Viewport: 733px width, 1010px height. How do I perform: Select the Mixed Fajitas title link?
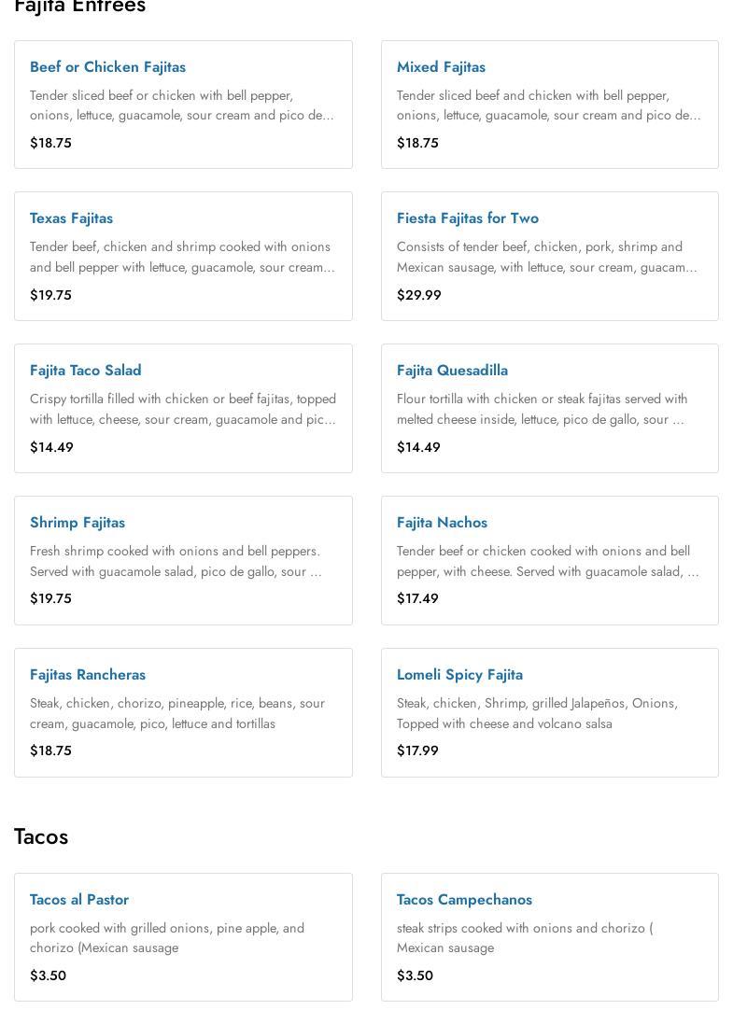pyautogui.click(x=441, y=67)
